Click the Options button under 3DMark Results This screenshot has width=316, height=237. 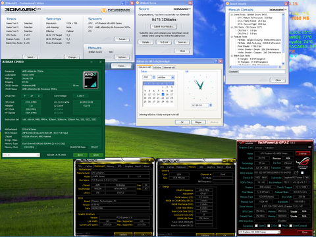pyautogui.click(x=122, y=57)
